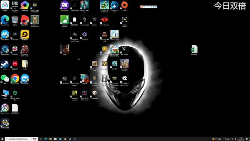The height and width of the screenshot is (141, 250).
Task: Launch the Skul The Hero Slayer shortcut
Action: click(x=124, y=80)
